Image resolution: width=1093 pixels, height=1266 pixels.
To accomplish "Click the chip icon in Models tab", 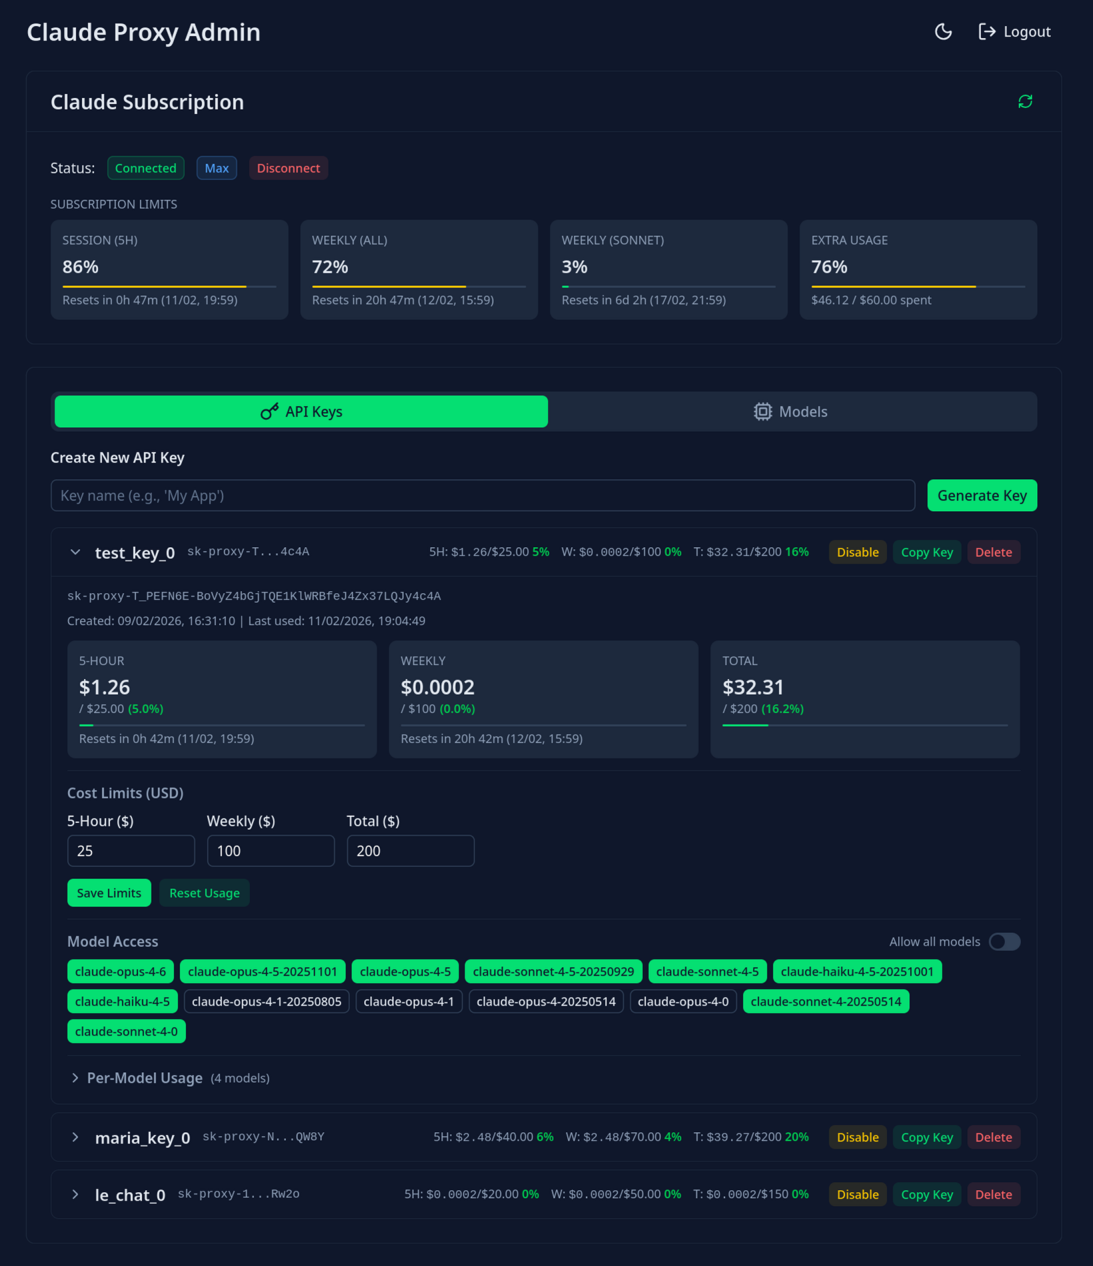I will tap(763, 411).
